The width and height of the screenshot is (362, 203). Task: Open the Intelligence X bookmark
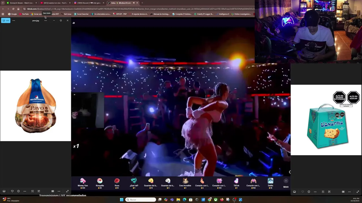(x=222, y=14)
